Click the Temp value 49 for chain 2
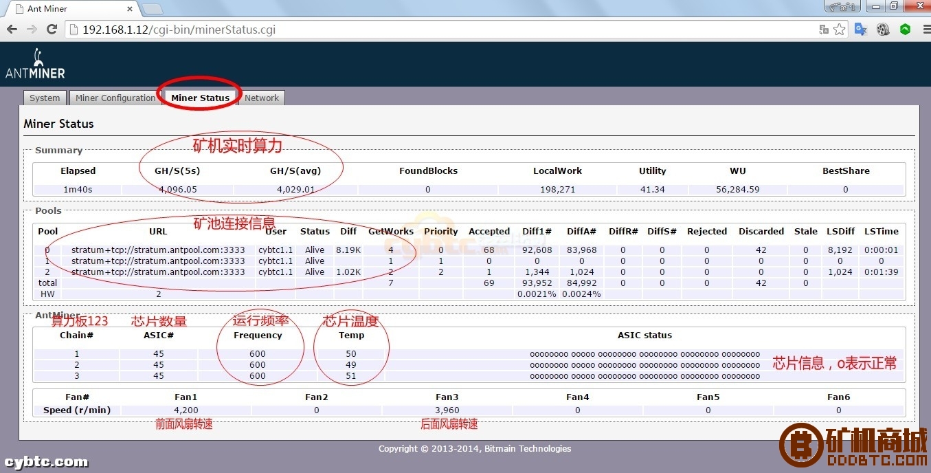This screenshot has height=473, width=931. [351, 365]
